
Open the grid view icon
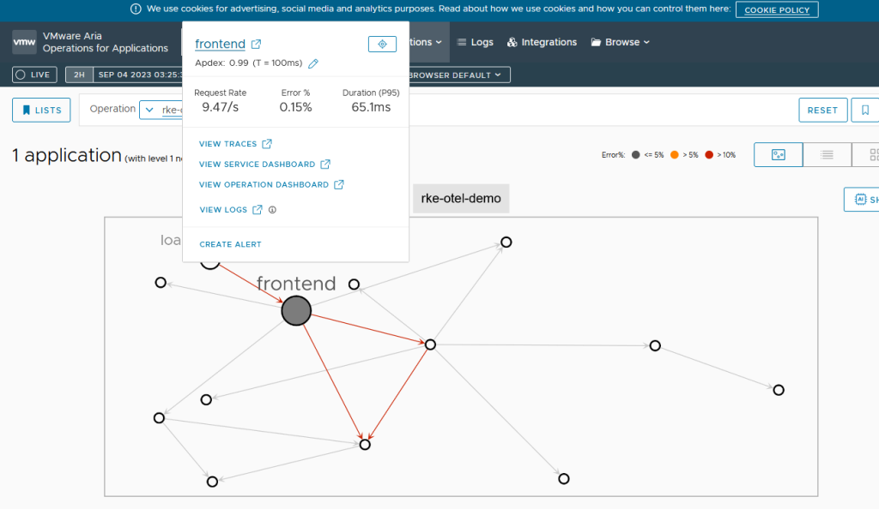coord(872,155)
